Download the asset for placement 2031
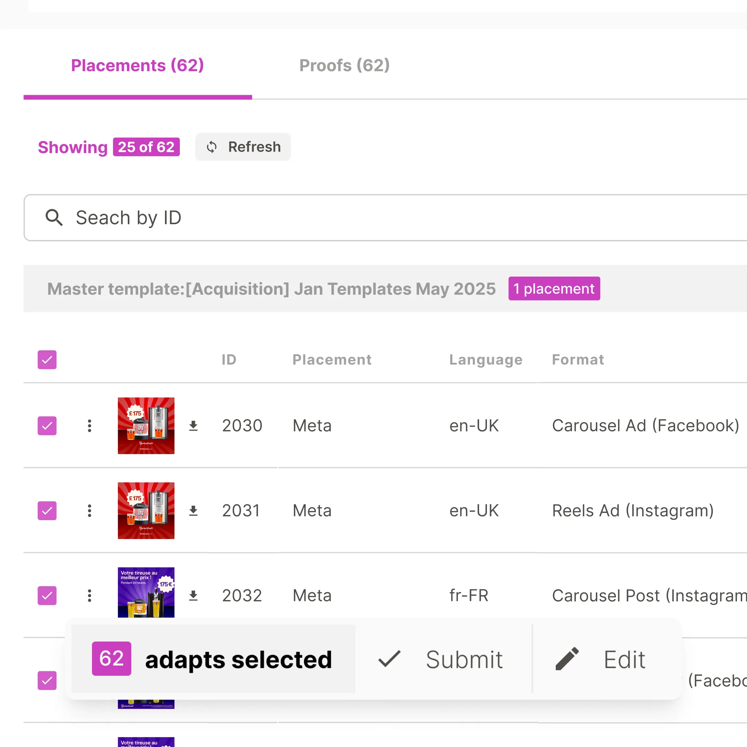 pyautogui.click(x=194, y=511)
